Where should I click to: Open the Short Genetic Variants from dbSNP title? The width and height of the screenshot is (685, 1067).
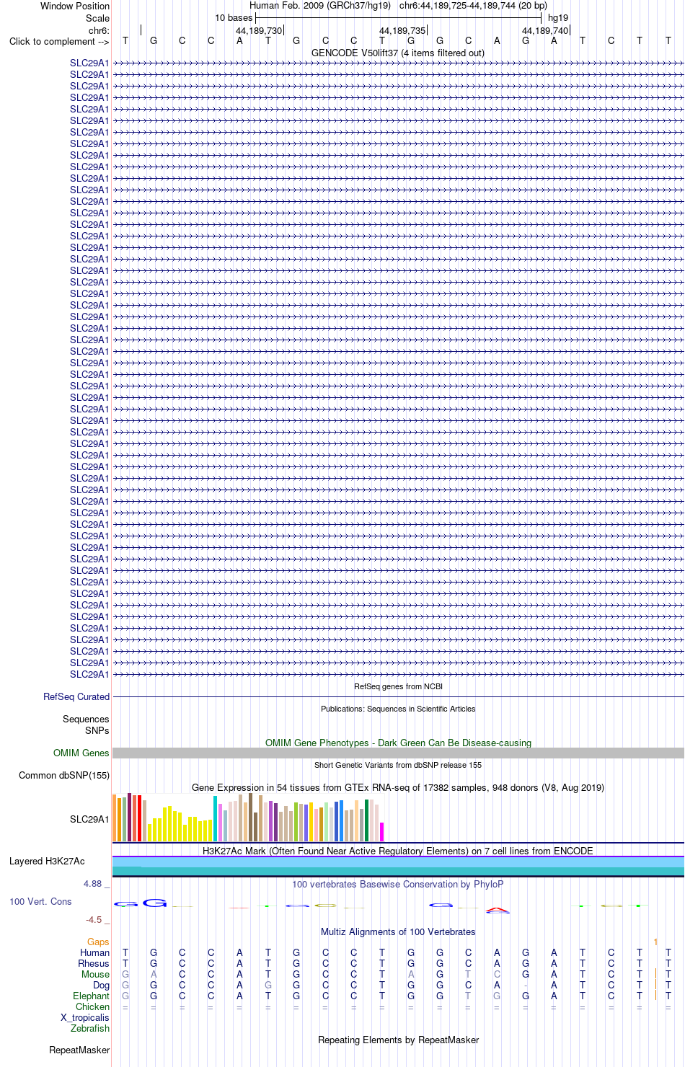click(398, 765)
